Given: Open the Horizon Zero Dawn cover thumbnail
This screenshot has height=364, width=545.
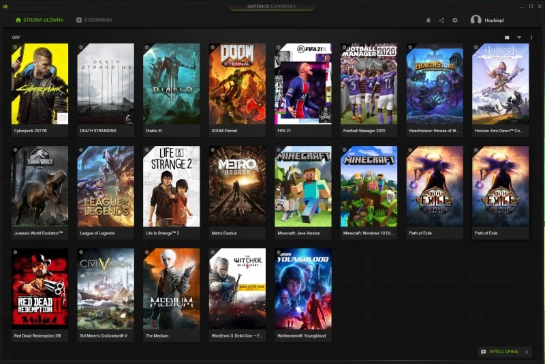Looking at the screenshot, I should 501,84.
